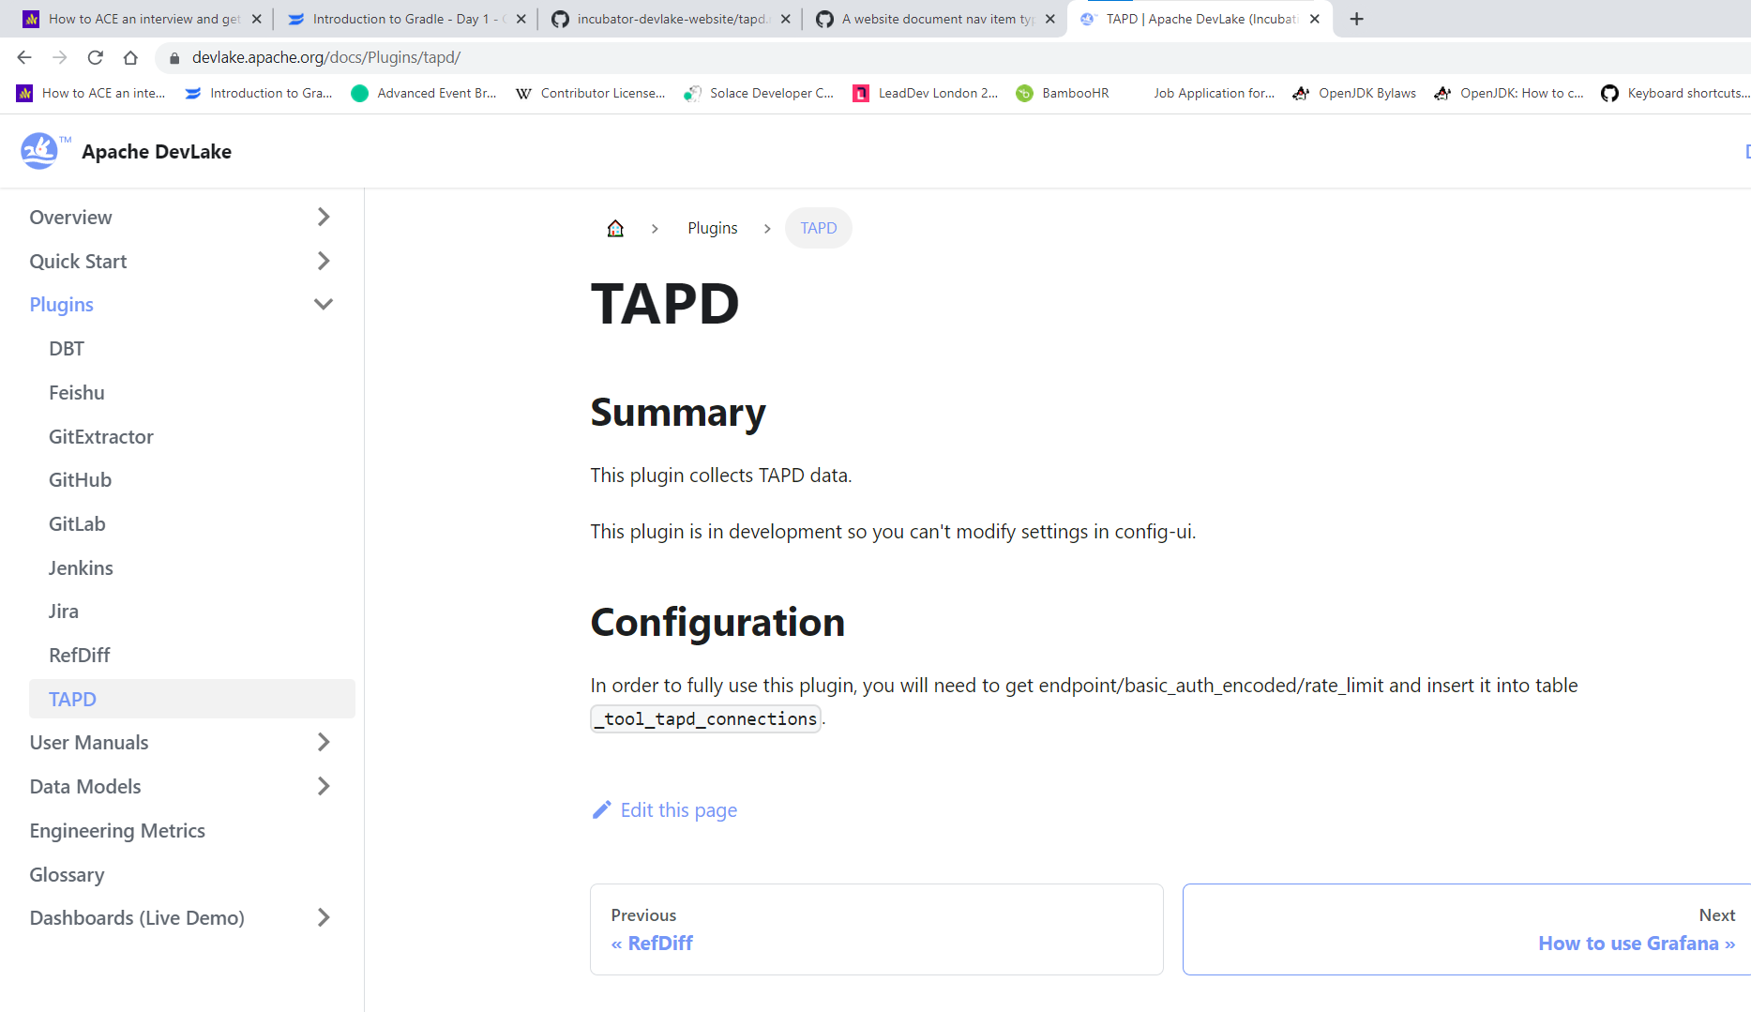
Task: Expand the Overview section chevron
Action: tap(324, 217)
